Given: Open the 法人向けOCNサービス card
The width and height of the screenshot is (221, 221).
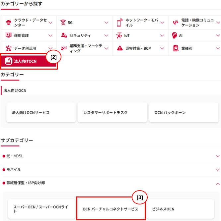Looking at the screenshot, I should [x=41, y=112].
